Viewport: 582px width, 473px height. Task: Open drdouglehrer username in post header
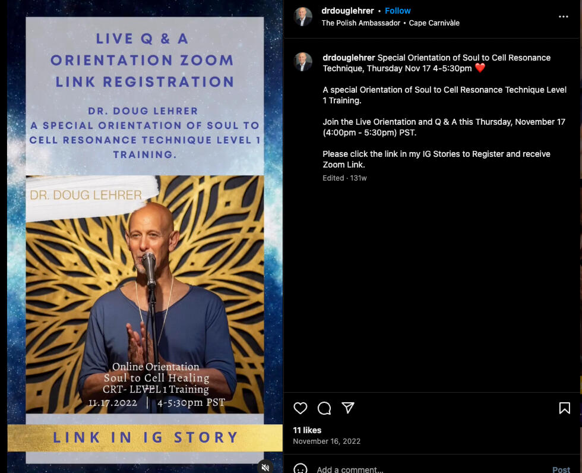click(x=347, y=11)
